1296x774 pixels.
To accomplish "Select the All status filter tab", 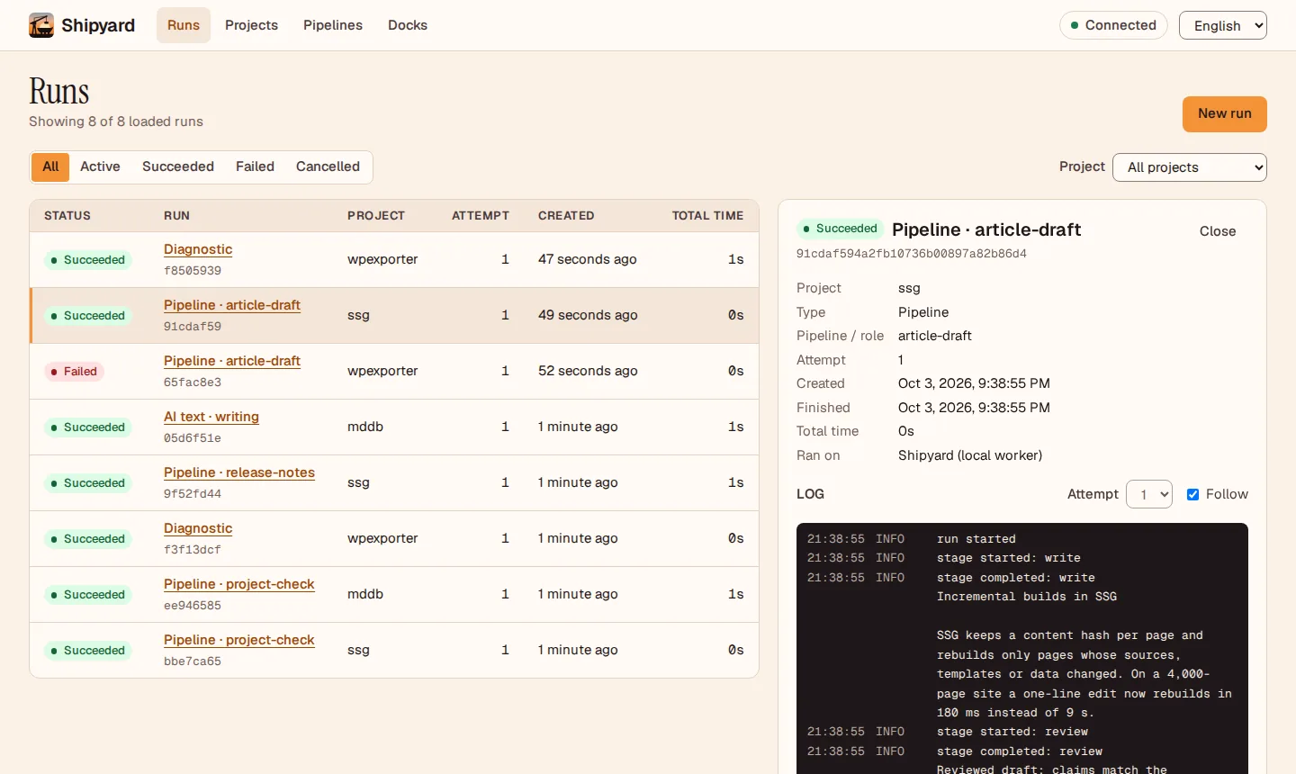I will 50,166.
